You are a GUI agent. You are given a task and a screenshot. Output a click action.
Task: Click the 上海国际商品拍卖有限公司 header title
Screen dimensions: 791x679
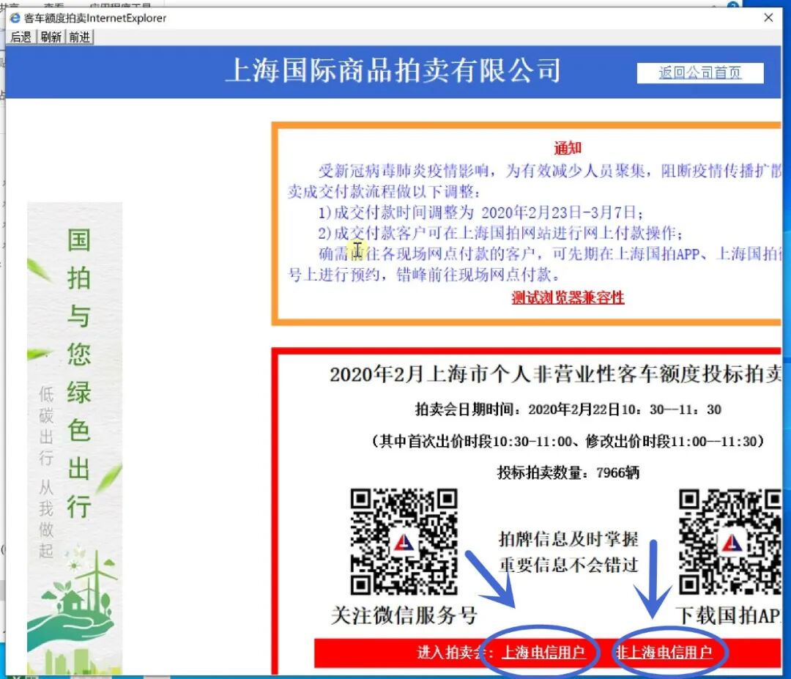393,70
